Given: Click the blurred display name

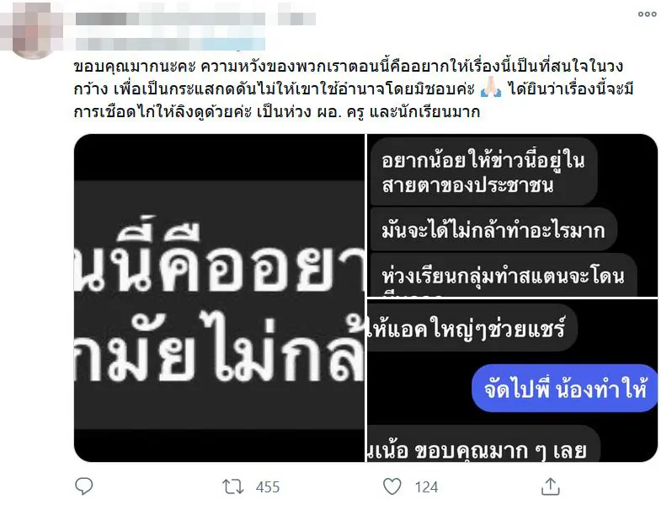Looking at the screenshot, I should 195,19.
